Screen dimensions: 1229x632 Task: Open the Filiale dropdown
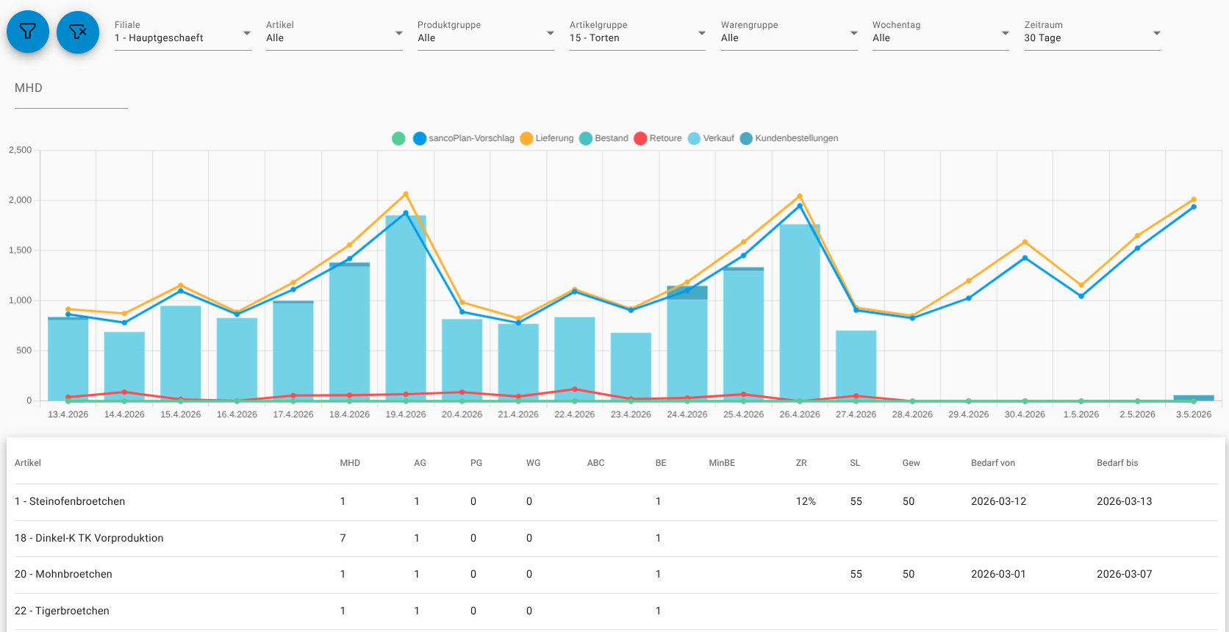[183, 34]
